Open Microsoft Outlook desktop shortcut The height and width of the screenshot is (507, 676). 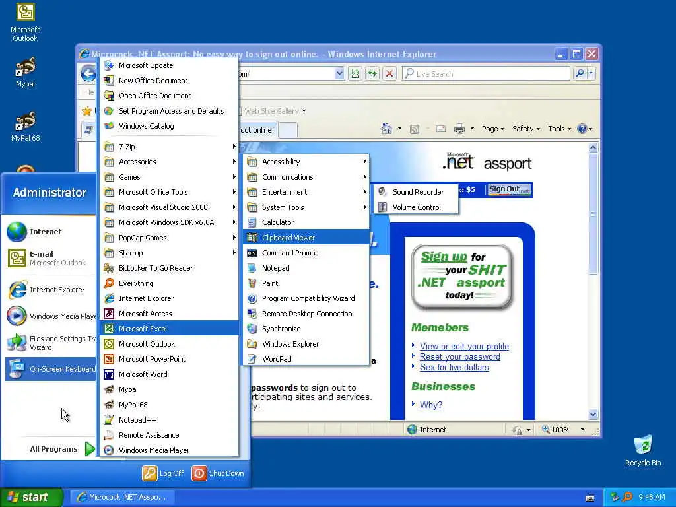(25, 22)
